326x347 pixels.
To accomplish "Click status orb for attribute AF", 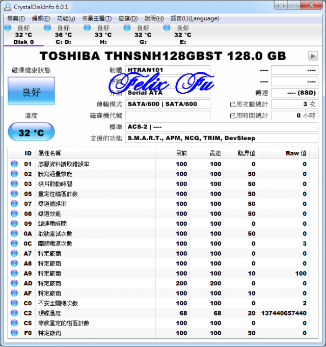I will (14, 293).
